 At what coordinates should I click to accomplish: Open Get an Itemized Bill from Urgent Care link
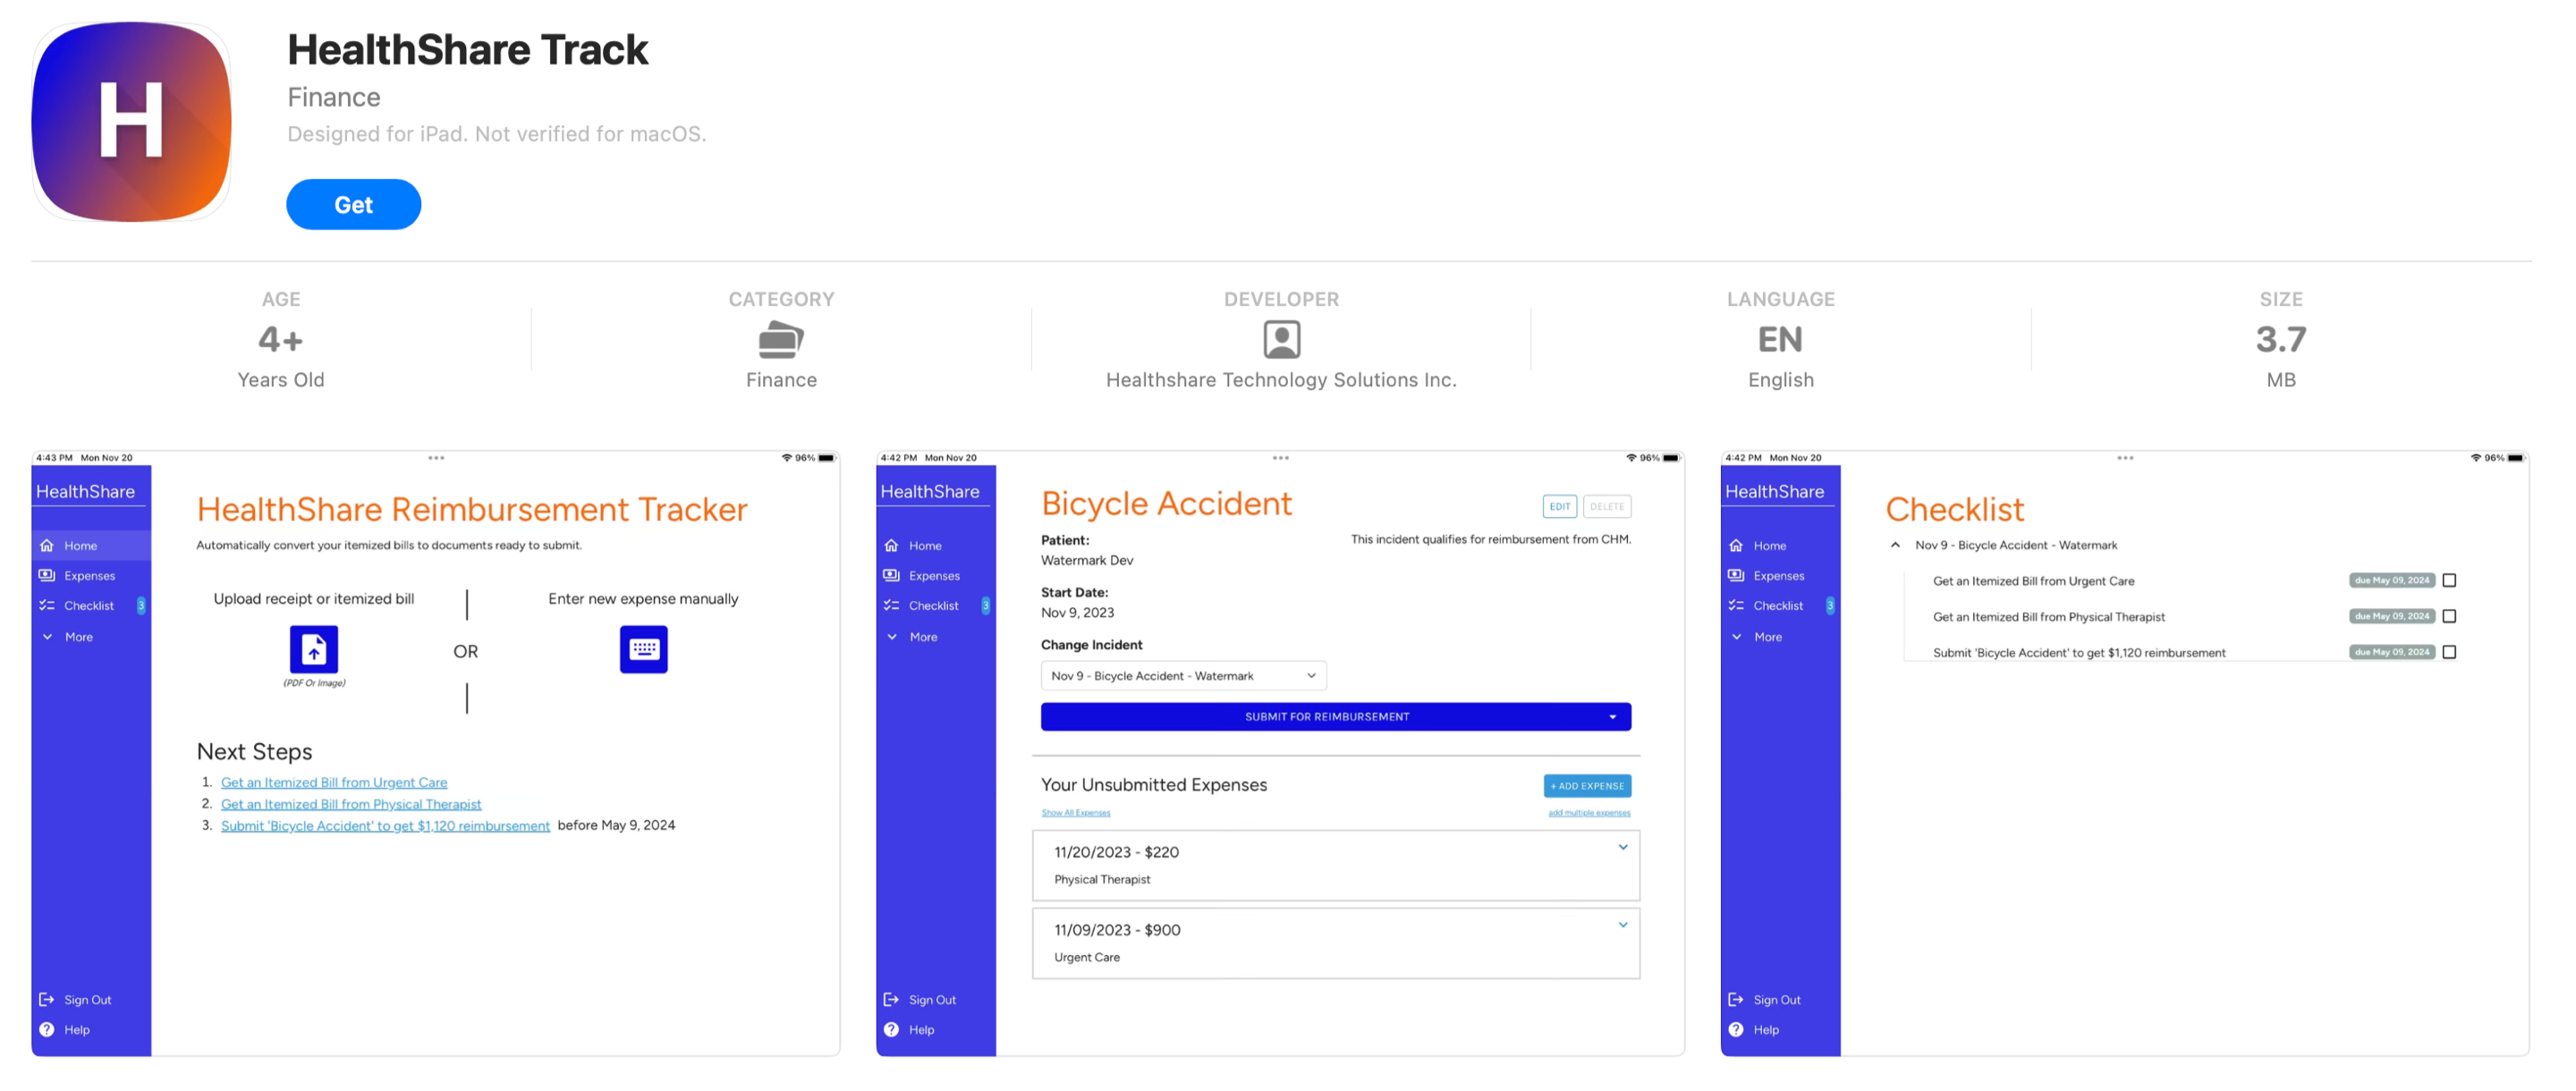click(x=333, y=783)
